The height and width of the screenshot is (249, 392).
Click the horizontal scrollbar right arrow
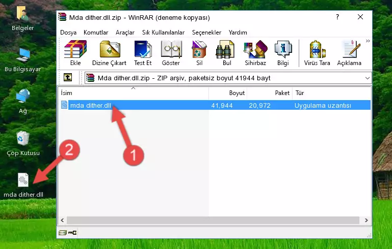click(x=366, y=221)
